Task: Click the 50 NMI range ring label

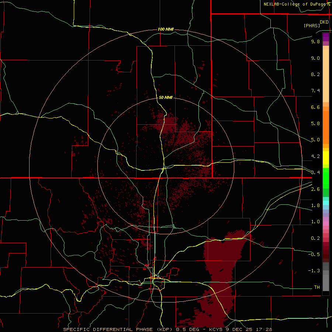Action: pos(166,97)
